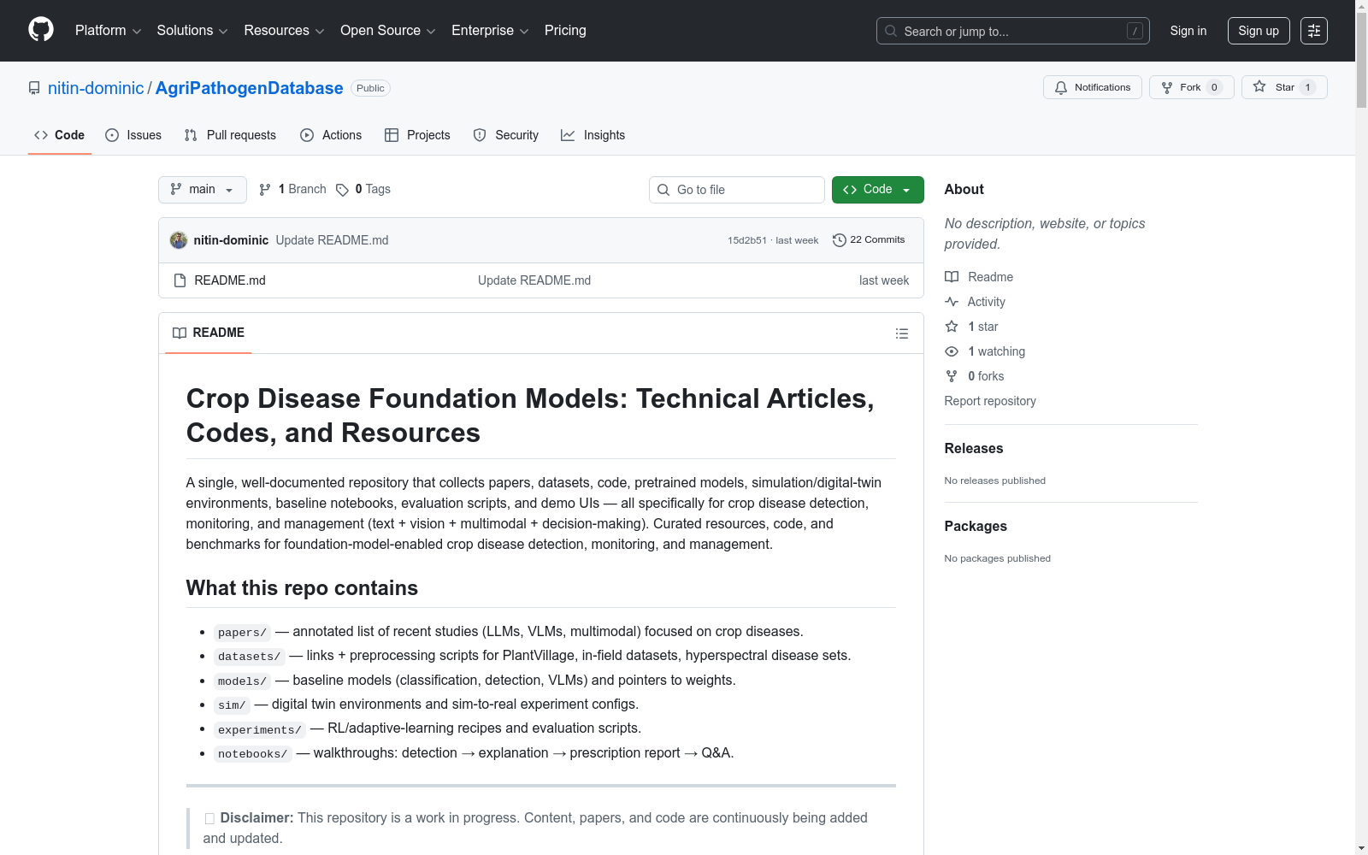
Task: Focus the Search or jump to field
Action: (x=1013, y=31)
